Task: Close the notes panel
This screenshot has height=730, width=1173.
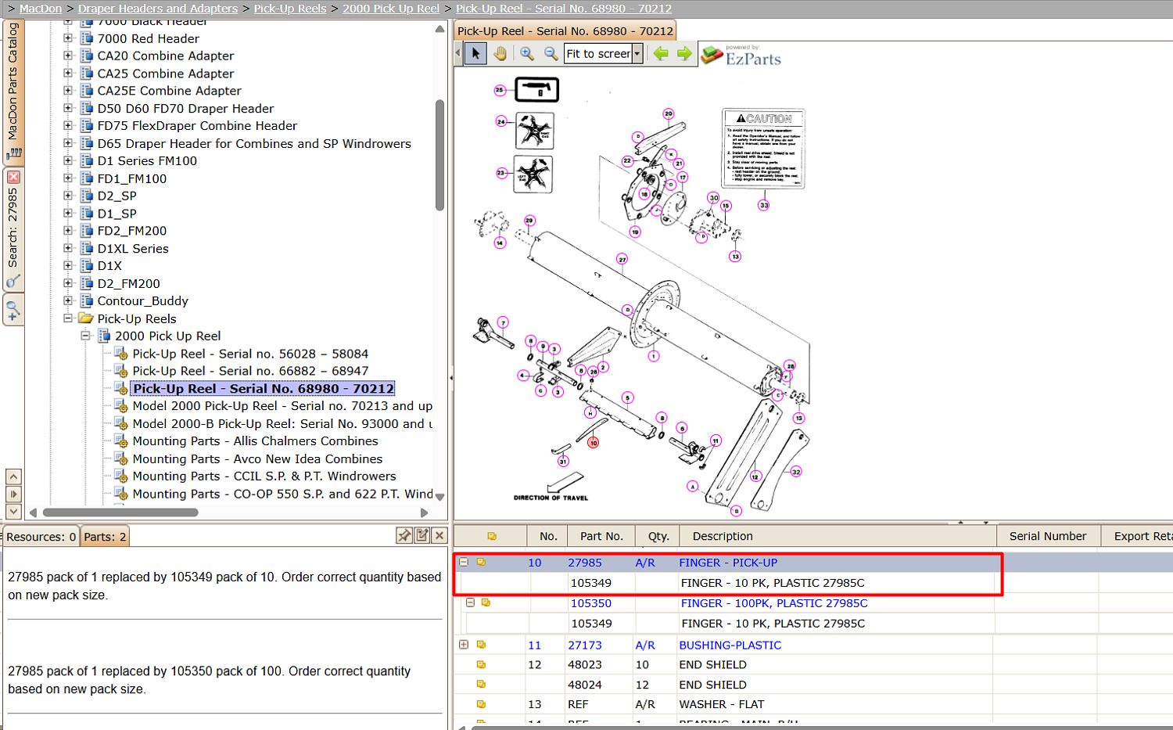Action: (x=439, y=535)
